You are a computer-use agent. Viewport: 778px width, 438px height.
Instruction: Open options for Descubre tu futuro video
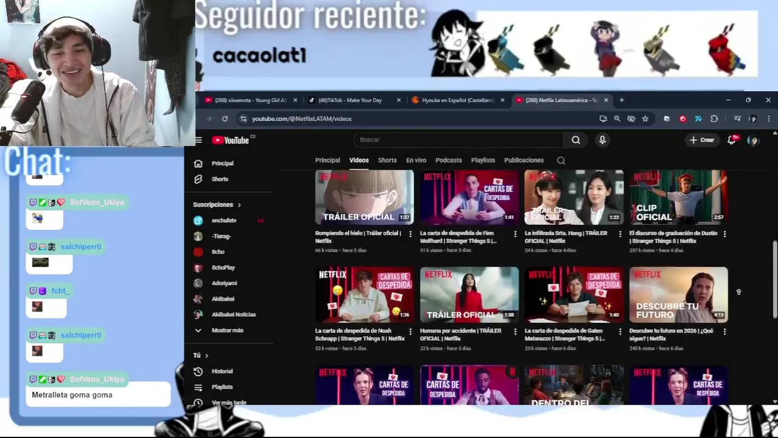click(x=724, y=331)
